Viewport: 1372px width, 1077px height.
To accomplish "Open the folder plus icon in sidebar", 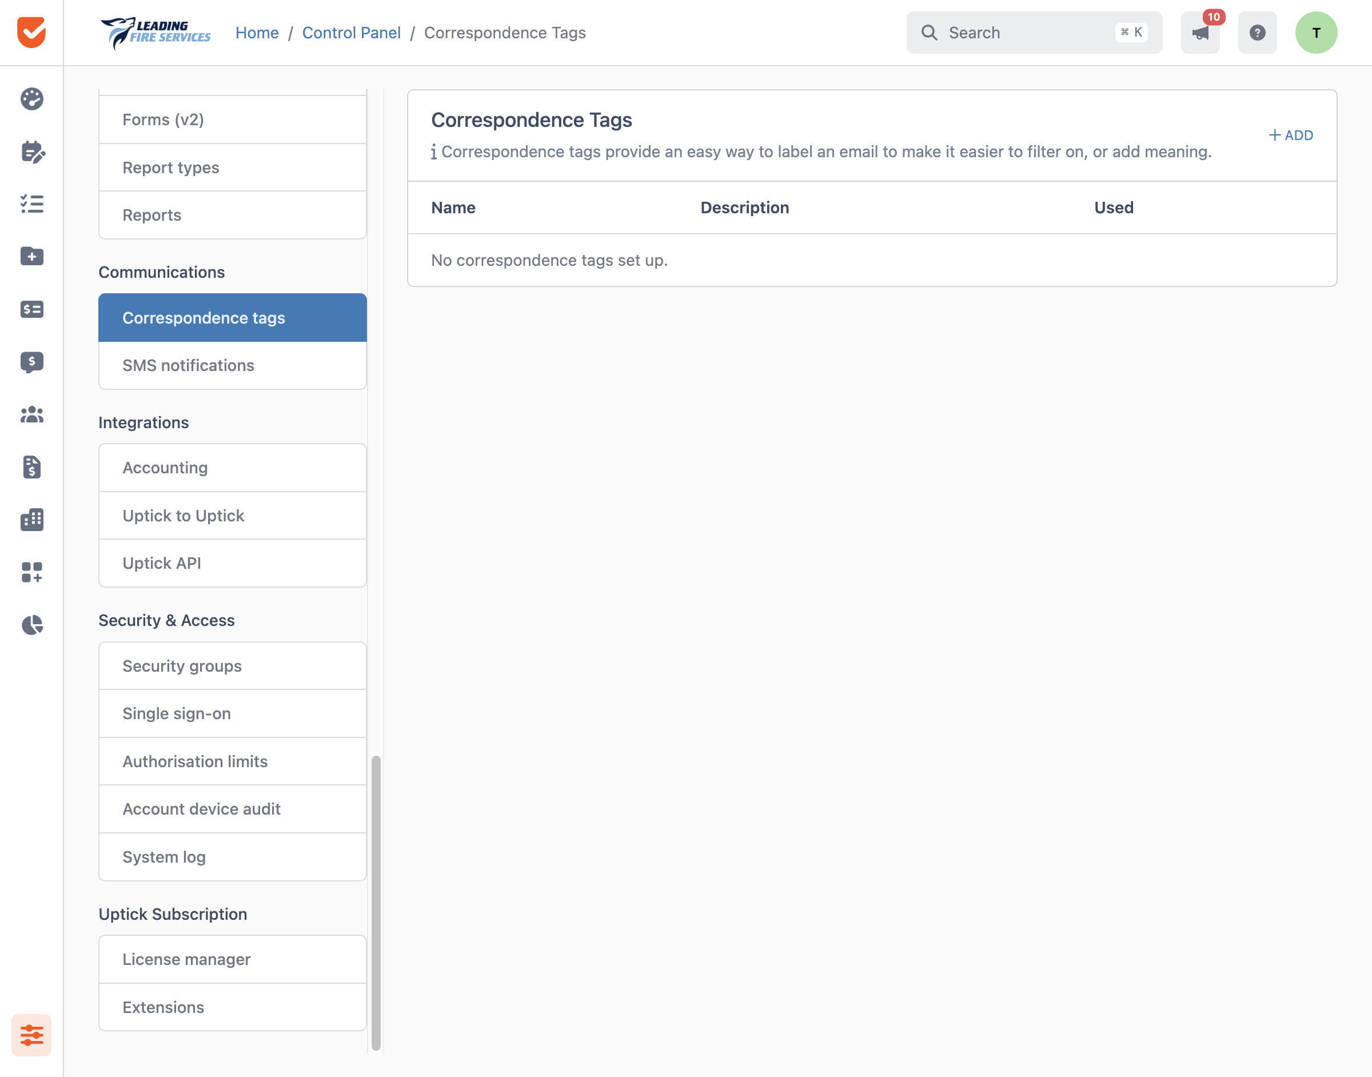I will tap(31, 257).
